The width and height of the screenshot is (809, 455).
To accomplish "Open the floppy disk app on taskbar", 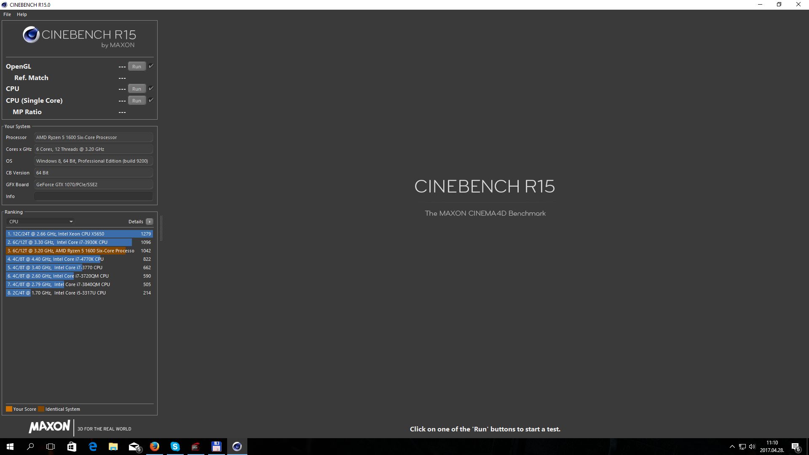I will click(217, 447).
